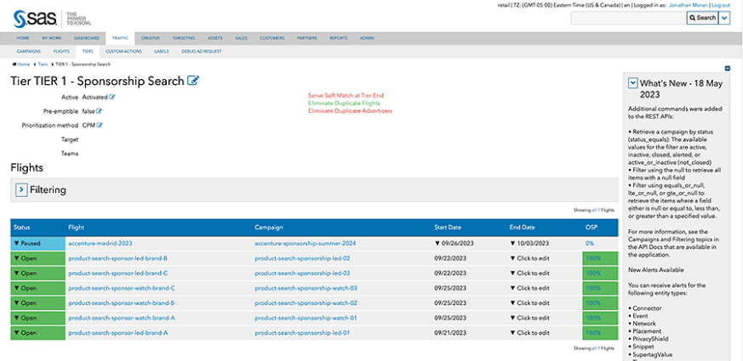
Task: Open the ADMIN tab
Action: click(x=367, y=38)
